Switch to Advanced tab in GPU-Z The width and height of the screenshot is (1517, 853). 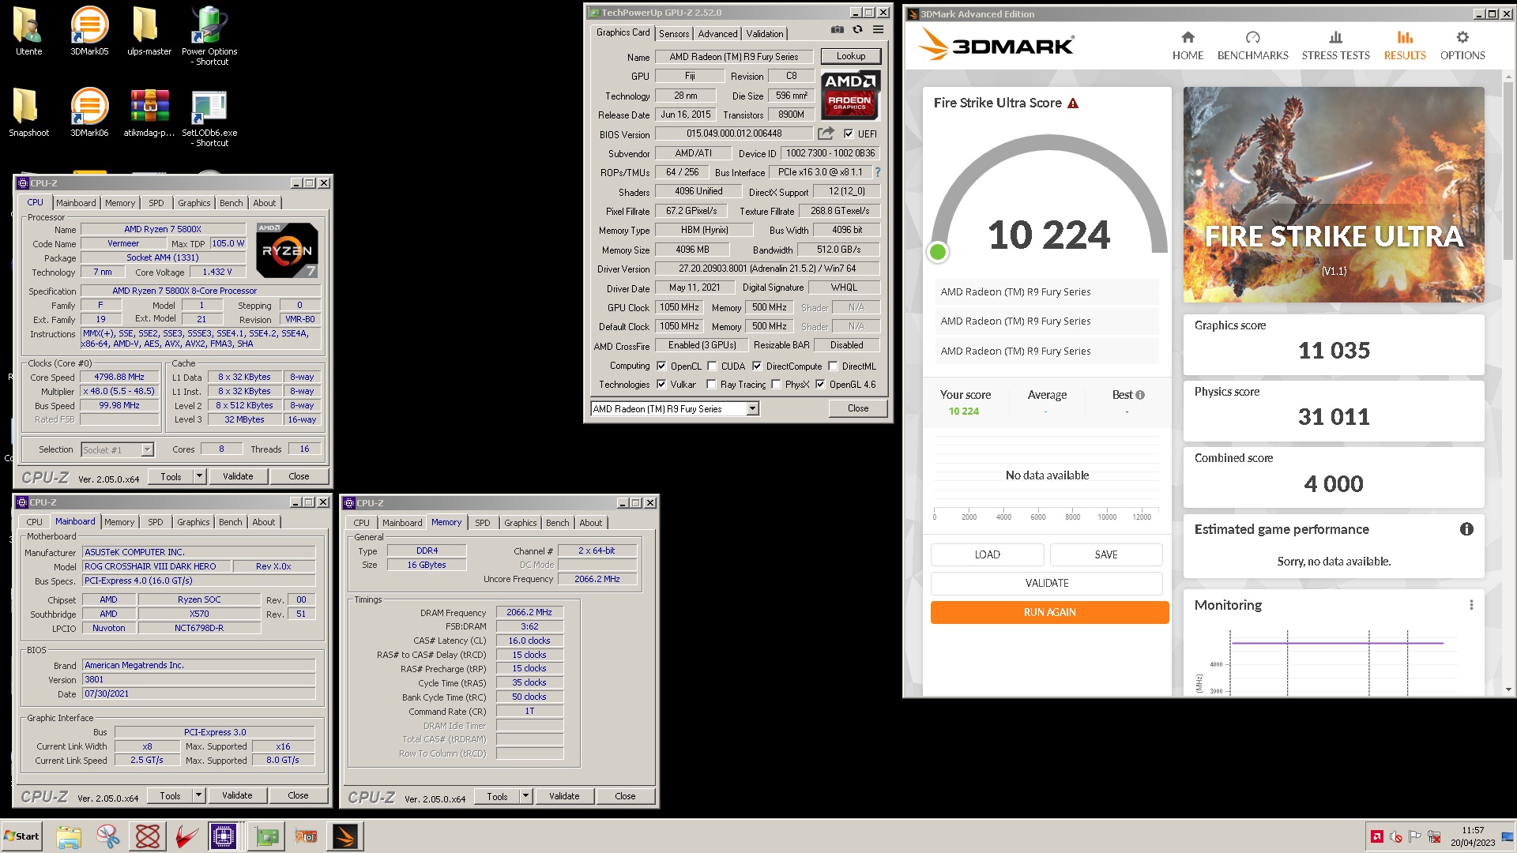(717, 33)
